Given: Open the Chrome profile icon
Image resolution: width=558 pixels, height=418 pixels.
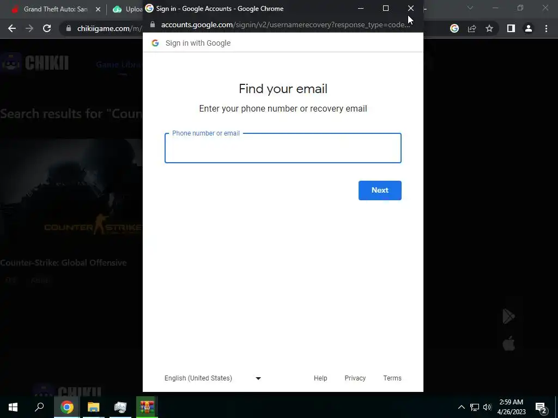Looking at the screenshot, I should click(x=529, y=28).
